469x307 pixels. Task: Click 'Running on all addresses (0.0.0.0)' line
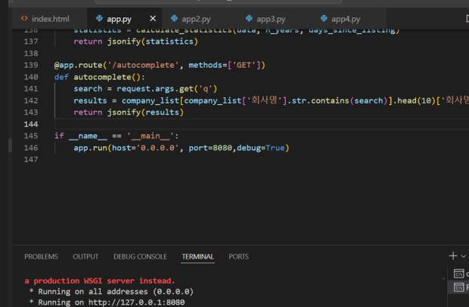116,291
